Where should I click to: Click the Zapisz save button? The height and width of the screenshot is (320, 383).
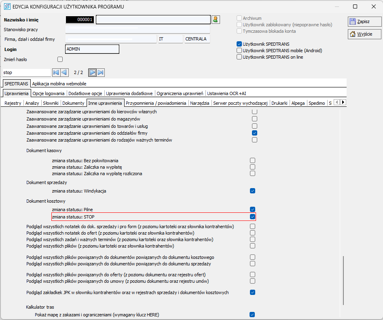point(364,21)
